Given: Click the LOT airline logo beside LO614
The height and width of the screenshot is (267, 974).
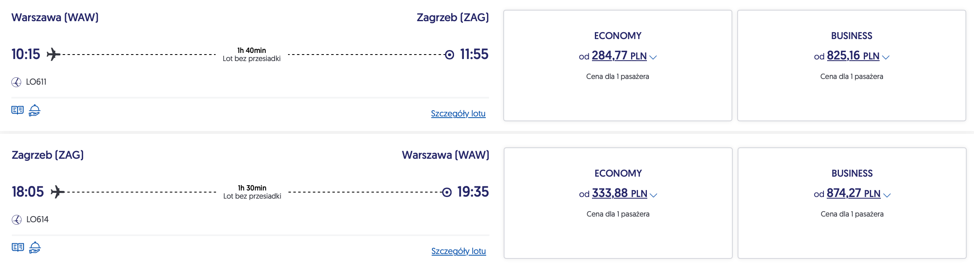Looking at the screenshot, I should pyautogui.click(x=17, y=220).
